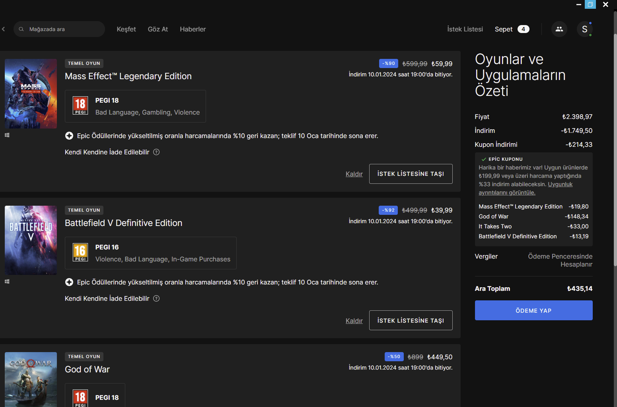The width and height of the screenshot is (617, 407).
Task: Open refund help icon for Battlefield V
Action: point(156,298)
